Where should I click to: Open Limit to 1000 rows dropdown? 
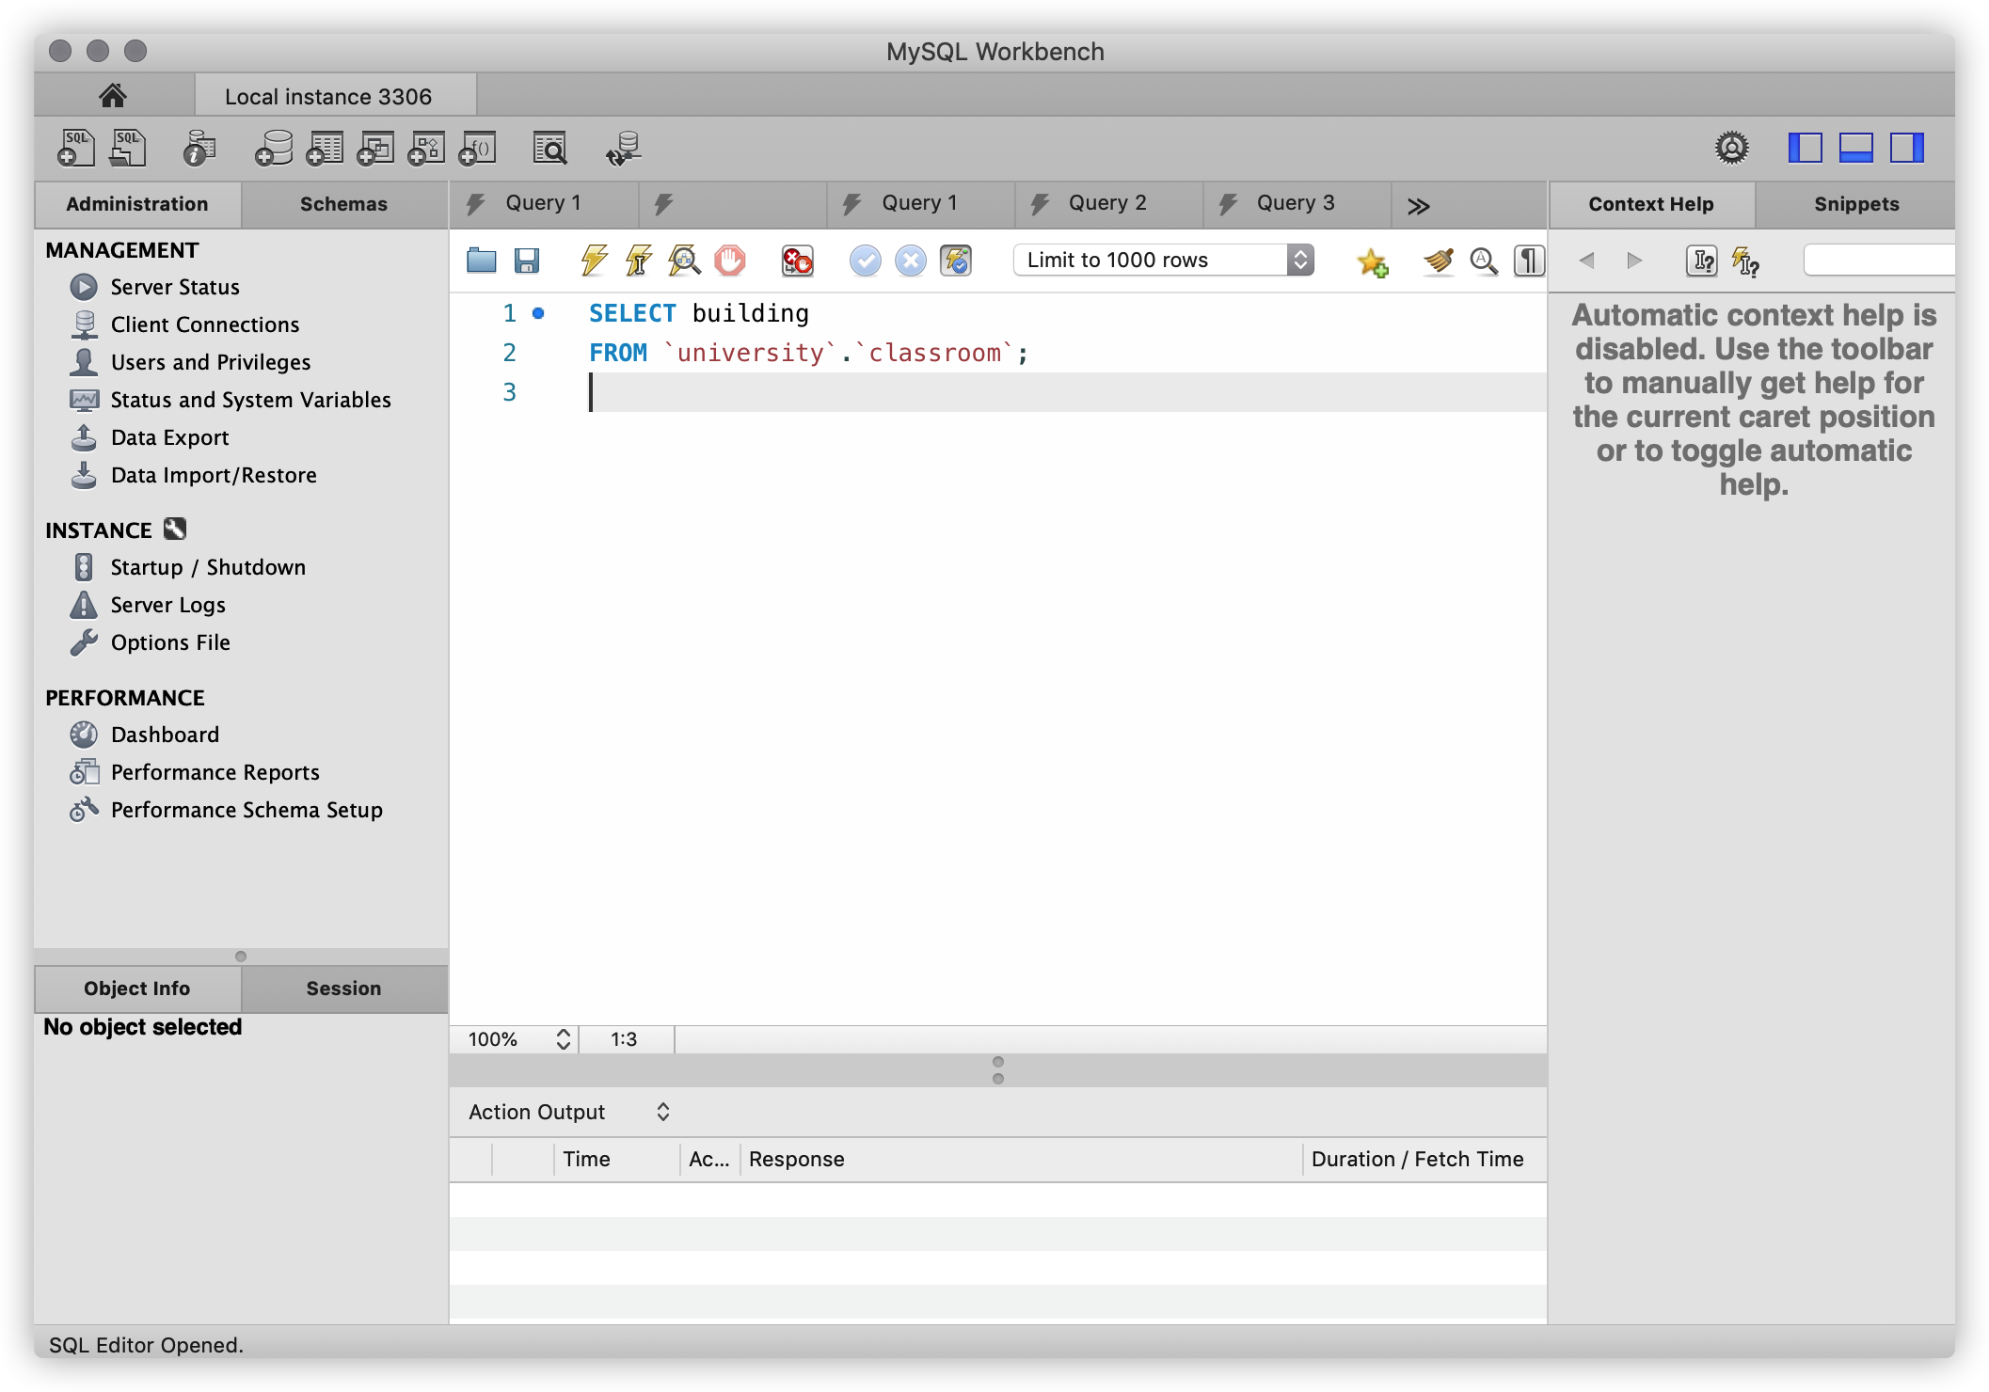(x=1163, y=260)
